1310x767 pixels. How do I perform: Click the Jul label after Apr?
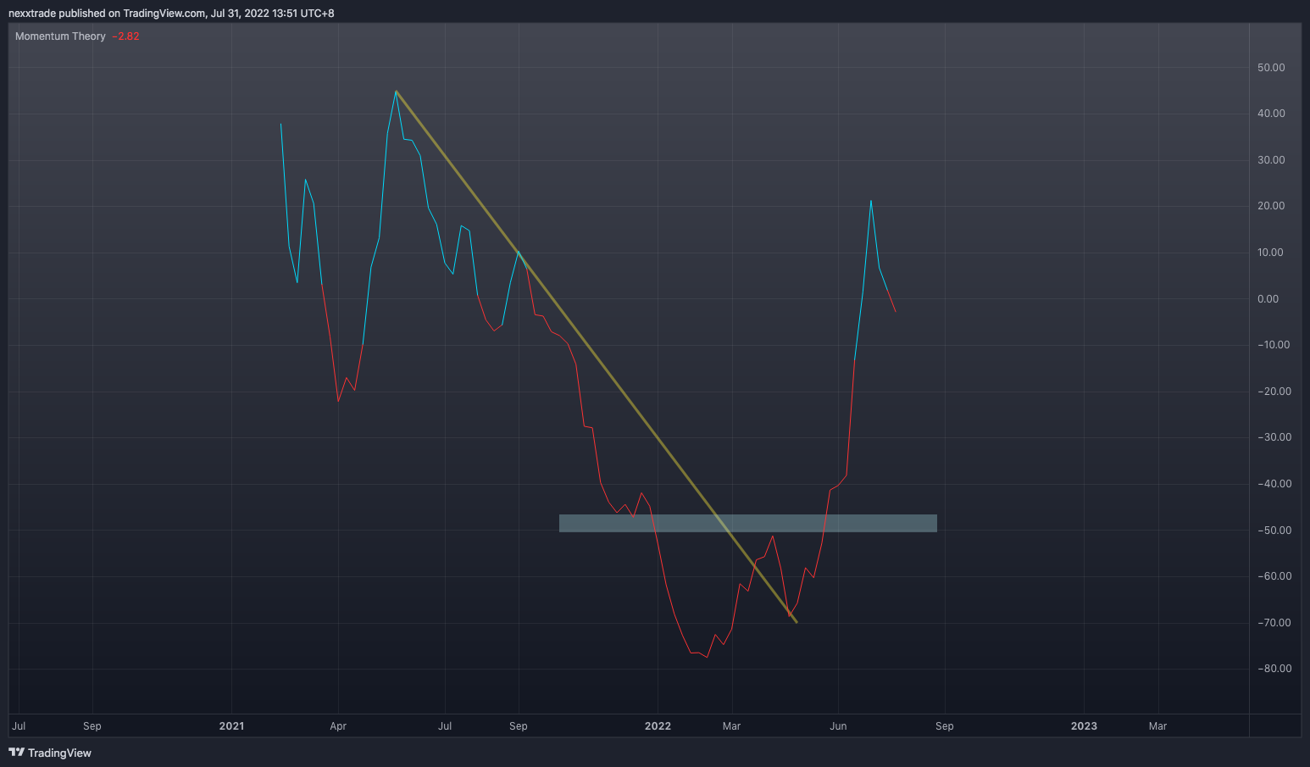click(x=445, y=726)
